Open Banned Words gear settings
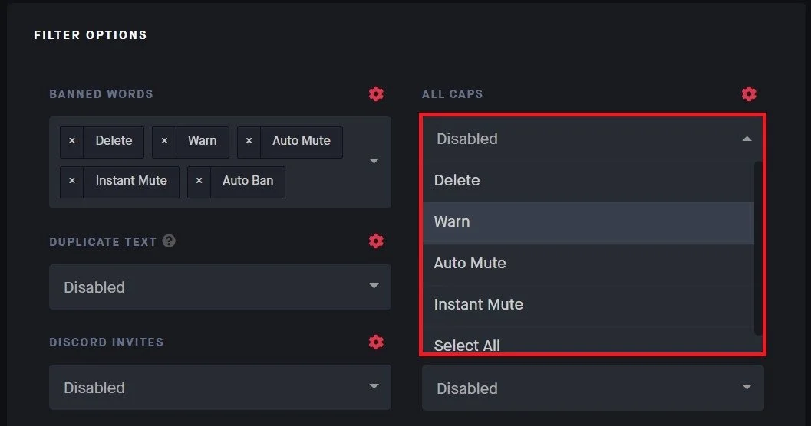The width and height of the screenshot is (811, 426). click(x=376, y=94)
